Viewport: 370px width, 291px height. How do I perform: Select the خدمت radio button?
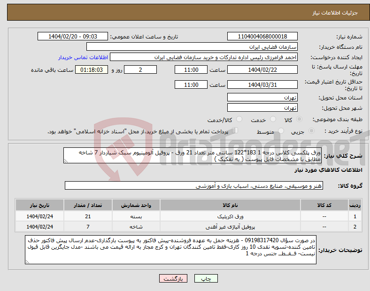[273, 119]
